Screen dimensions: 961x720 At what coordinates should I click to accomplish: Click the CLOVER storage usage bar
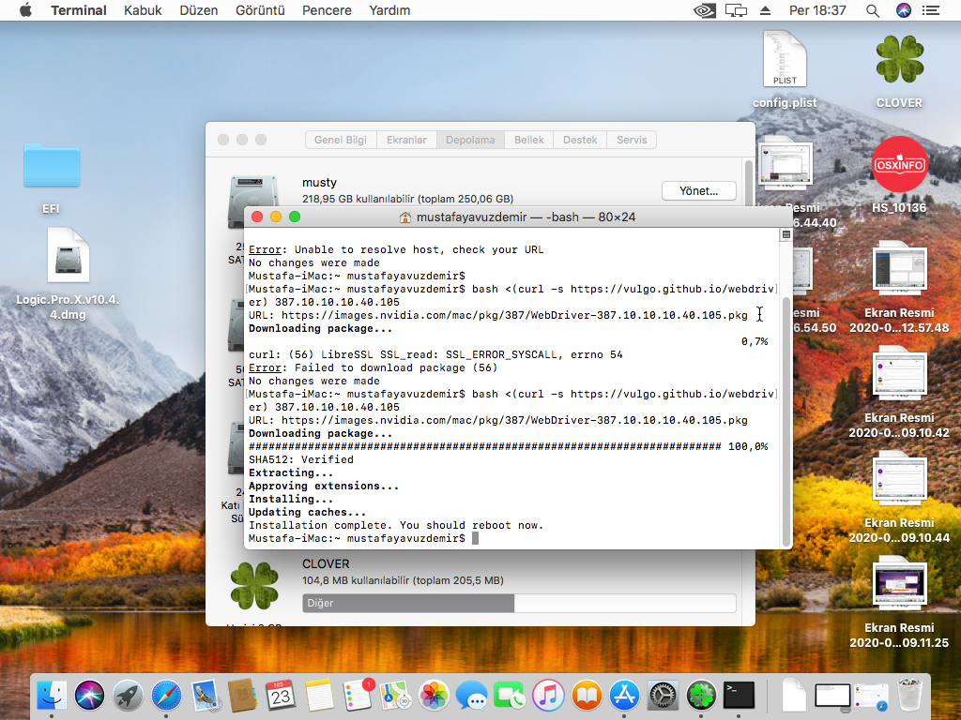(x=519, y=603)
